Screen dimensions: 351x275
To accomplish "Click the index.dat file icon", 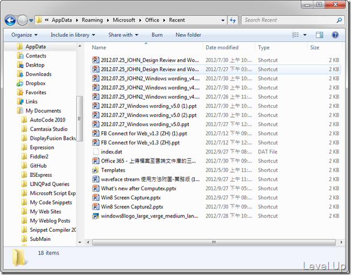I will [x=96, y=152].
